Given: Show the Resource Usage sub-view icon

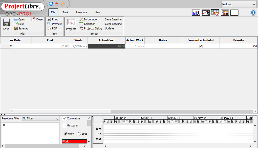Looking at the screenshot, I should [225, 13].
